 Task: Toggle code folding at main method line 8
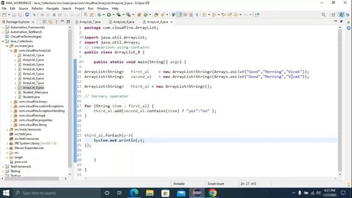(82, 62)
